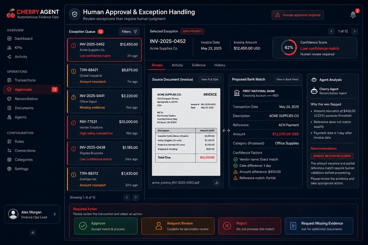Select the TXN-88421 Global Industrial exception

coord(105,75)
